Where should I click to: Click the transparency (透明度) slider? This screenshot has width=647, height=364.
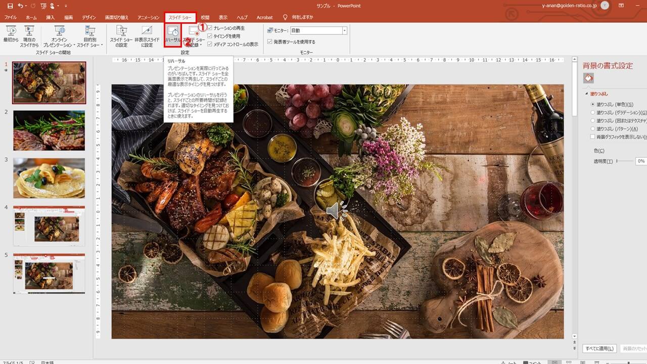tap(624, 161)
